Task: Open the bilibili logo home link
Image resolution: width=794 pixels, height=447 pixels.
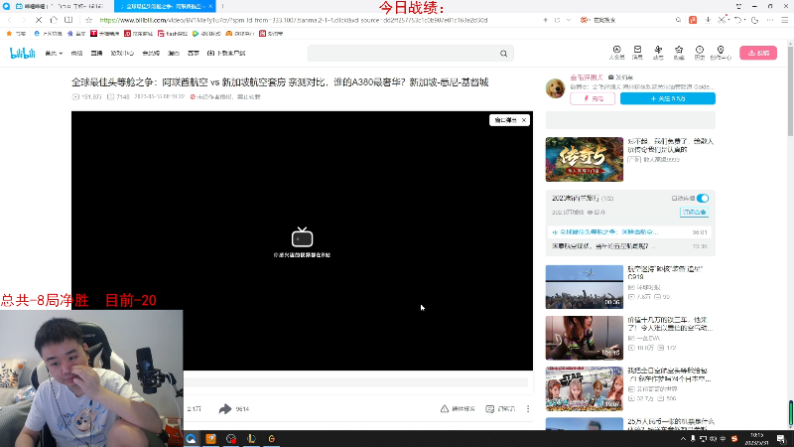Action: pyautogui.click(x=22, y=53)
